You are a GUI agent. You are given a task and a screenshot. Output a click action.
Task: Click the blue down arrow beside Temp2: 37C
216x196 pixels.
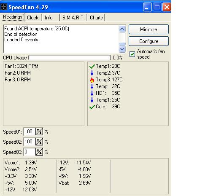(92, 73)
